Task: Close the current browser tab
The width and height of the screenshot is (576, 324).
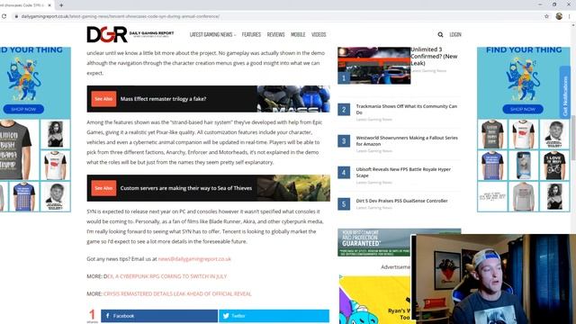Action: click(x=49, y=5)
